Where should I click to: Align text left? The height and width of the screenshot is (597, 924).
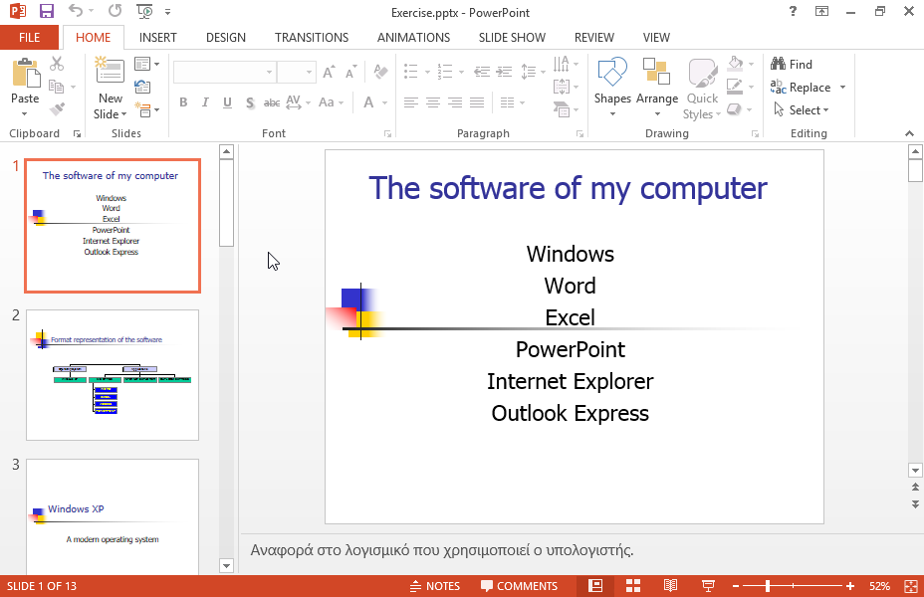click(411, 102)
